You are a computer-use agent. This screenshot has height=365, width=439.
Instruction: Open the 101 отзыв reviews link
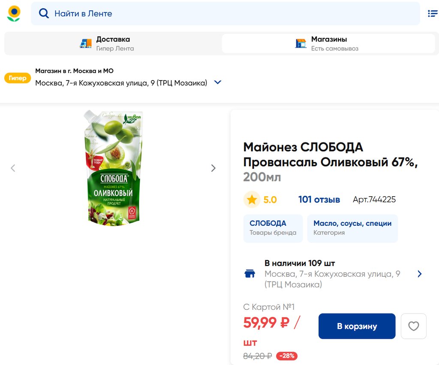click(x=319, y=200)
